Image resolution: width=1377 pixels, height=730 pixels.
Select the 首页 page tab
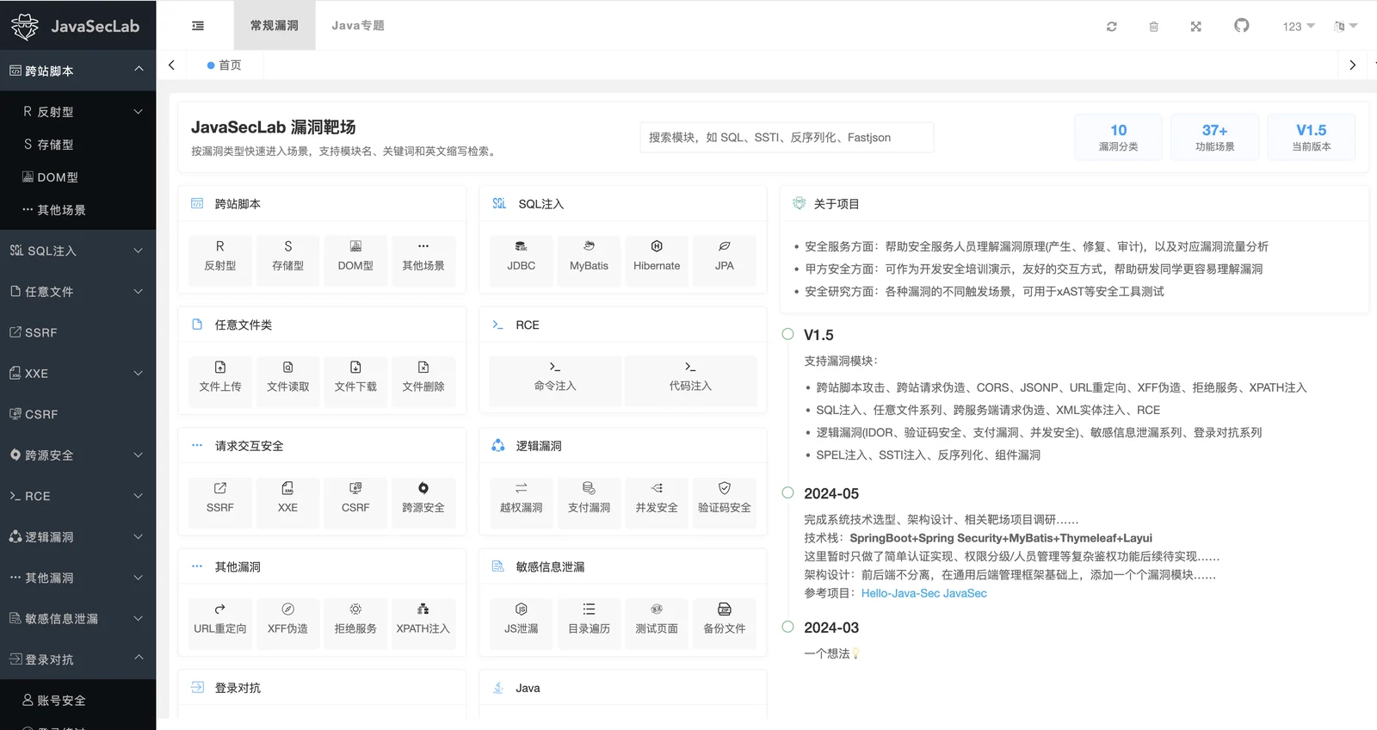coord(224,65)
